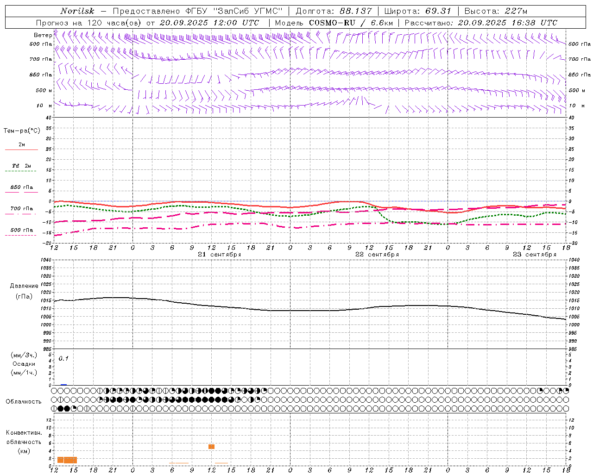Click the "Конвективн." convective cloud label

24,433
